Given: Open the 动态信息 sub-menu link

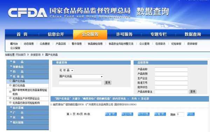Looking at the screenshot, I should coord(29,44).
